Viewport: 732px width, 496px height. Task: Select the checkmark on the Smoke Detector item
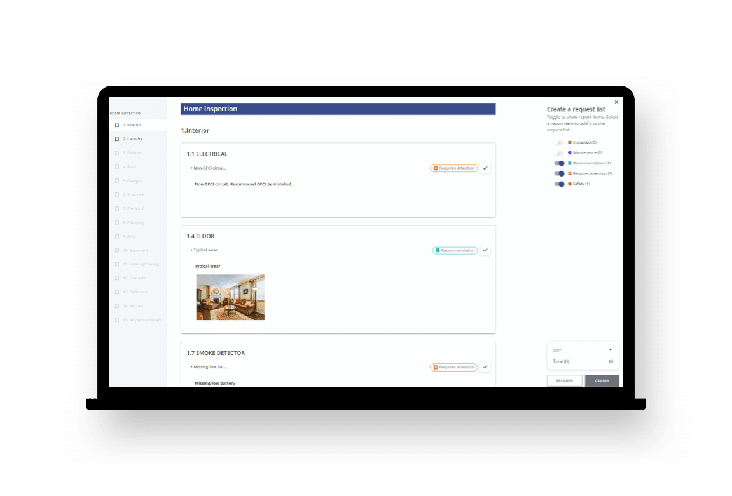click(485, 367)
